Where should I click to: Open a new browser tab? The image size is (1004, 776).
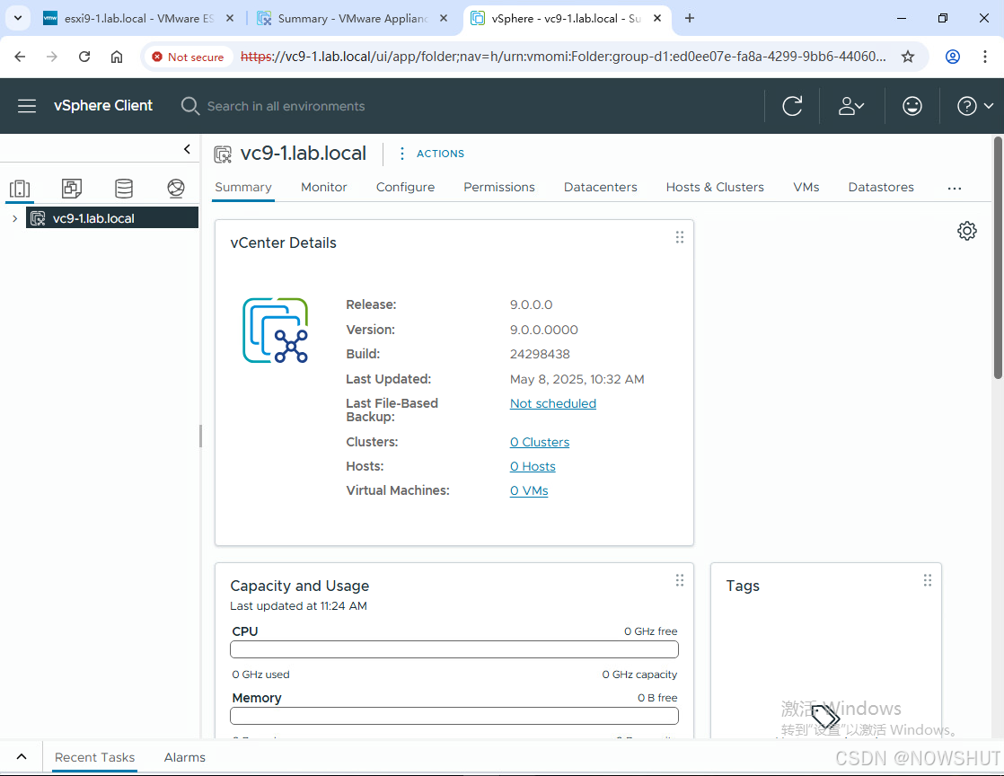tap(690, 19)
